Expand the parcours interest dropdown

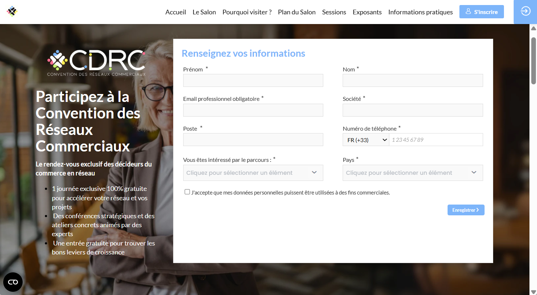pyautogui.click(x=253, y=173)
